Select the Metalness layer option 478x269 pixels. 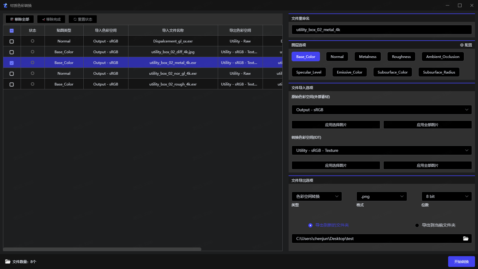point(367,56)
